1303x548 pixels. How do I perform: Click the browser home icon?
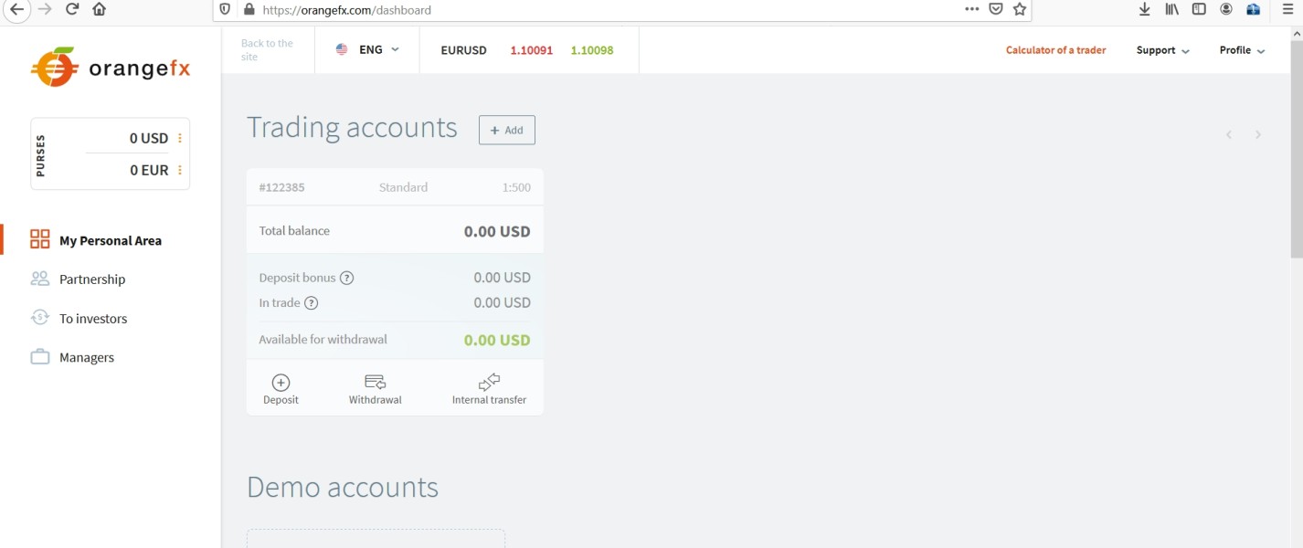pyautogui.click(x=99, y=10)
